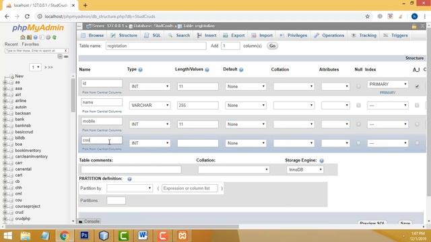Open the Chrome three-dot menu

point(425,16)
